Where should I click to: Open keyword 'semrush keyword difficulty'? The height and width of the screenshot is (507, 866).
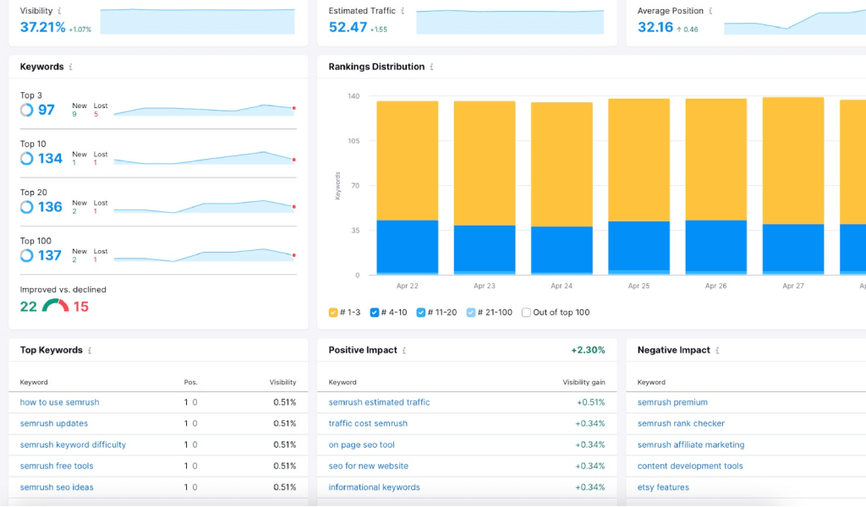pyautogui.click(x=73, y=444)
